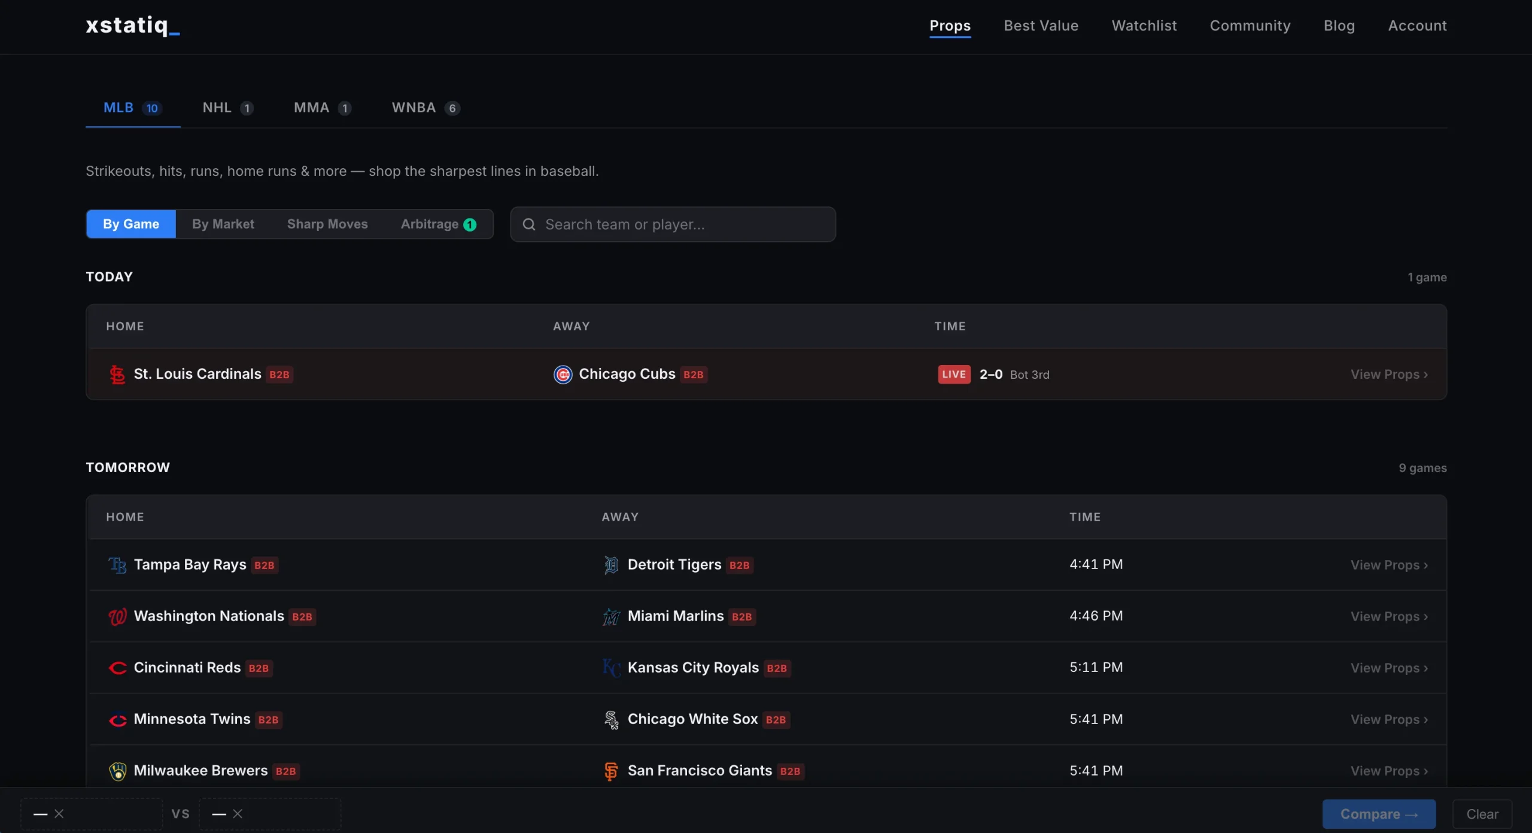Viewport: 1532px width, 833px height.
Task: View Props for Washington Nationals game
Action: point(1389,616)
